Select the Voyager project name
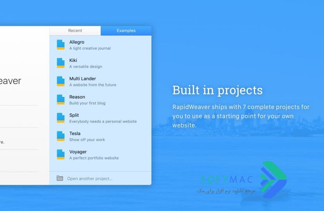 click(x=78, y=152)
